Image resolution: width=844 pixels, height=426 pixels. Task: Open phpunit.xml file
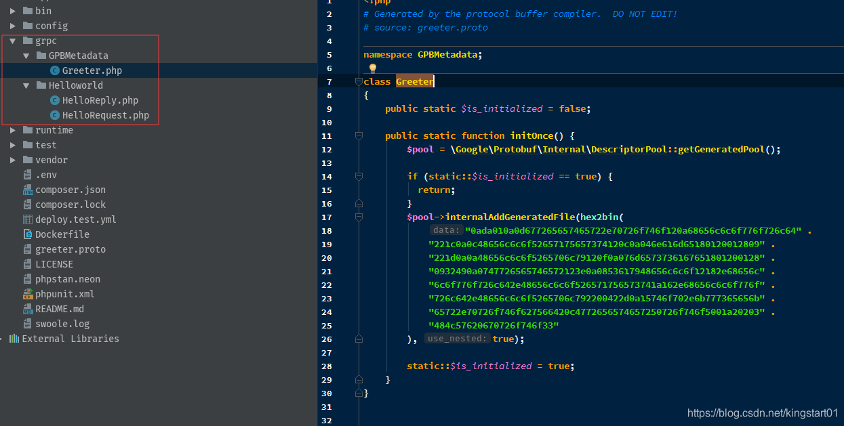click(65, 294)
